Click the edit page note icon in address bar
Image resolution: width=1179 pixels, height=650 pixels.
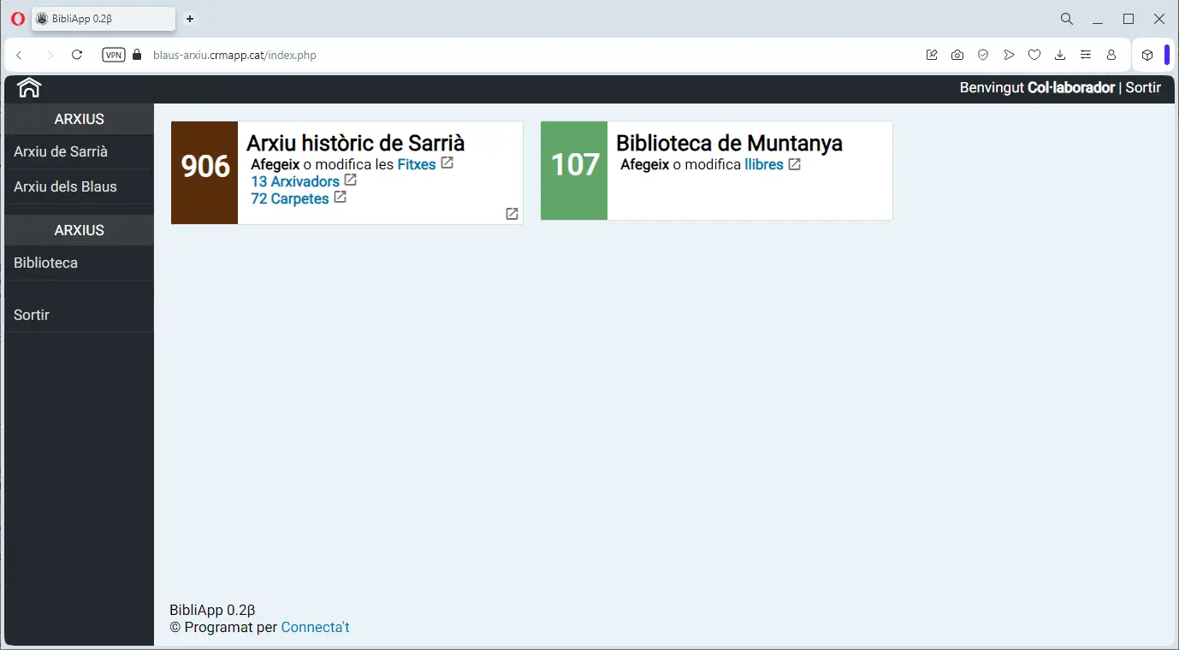pyautogui.click(x=932, y=55)
